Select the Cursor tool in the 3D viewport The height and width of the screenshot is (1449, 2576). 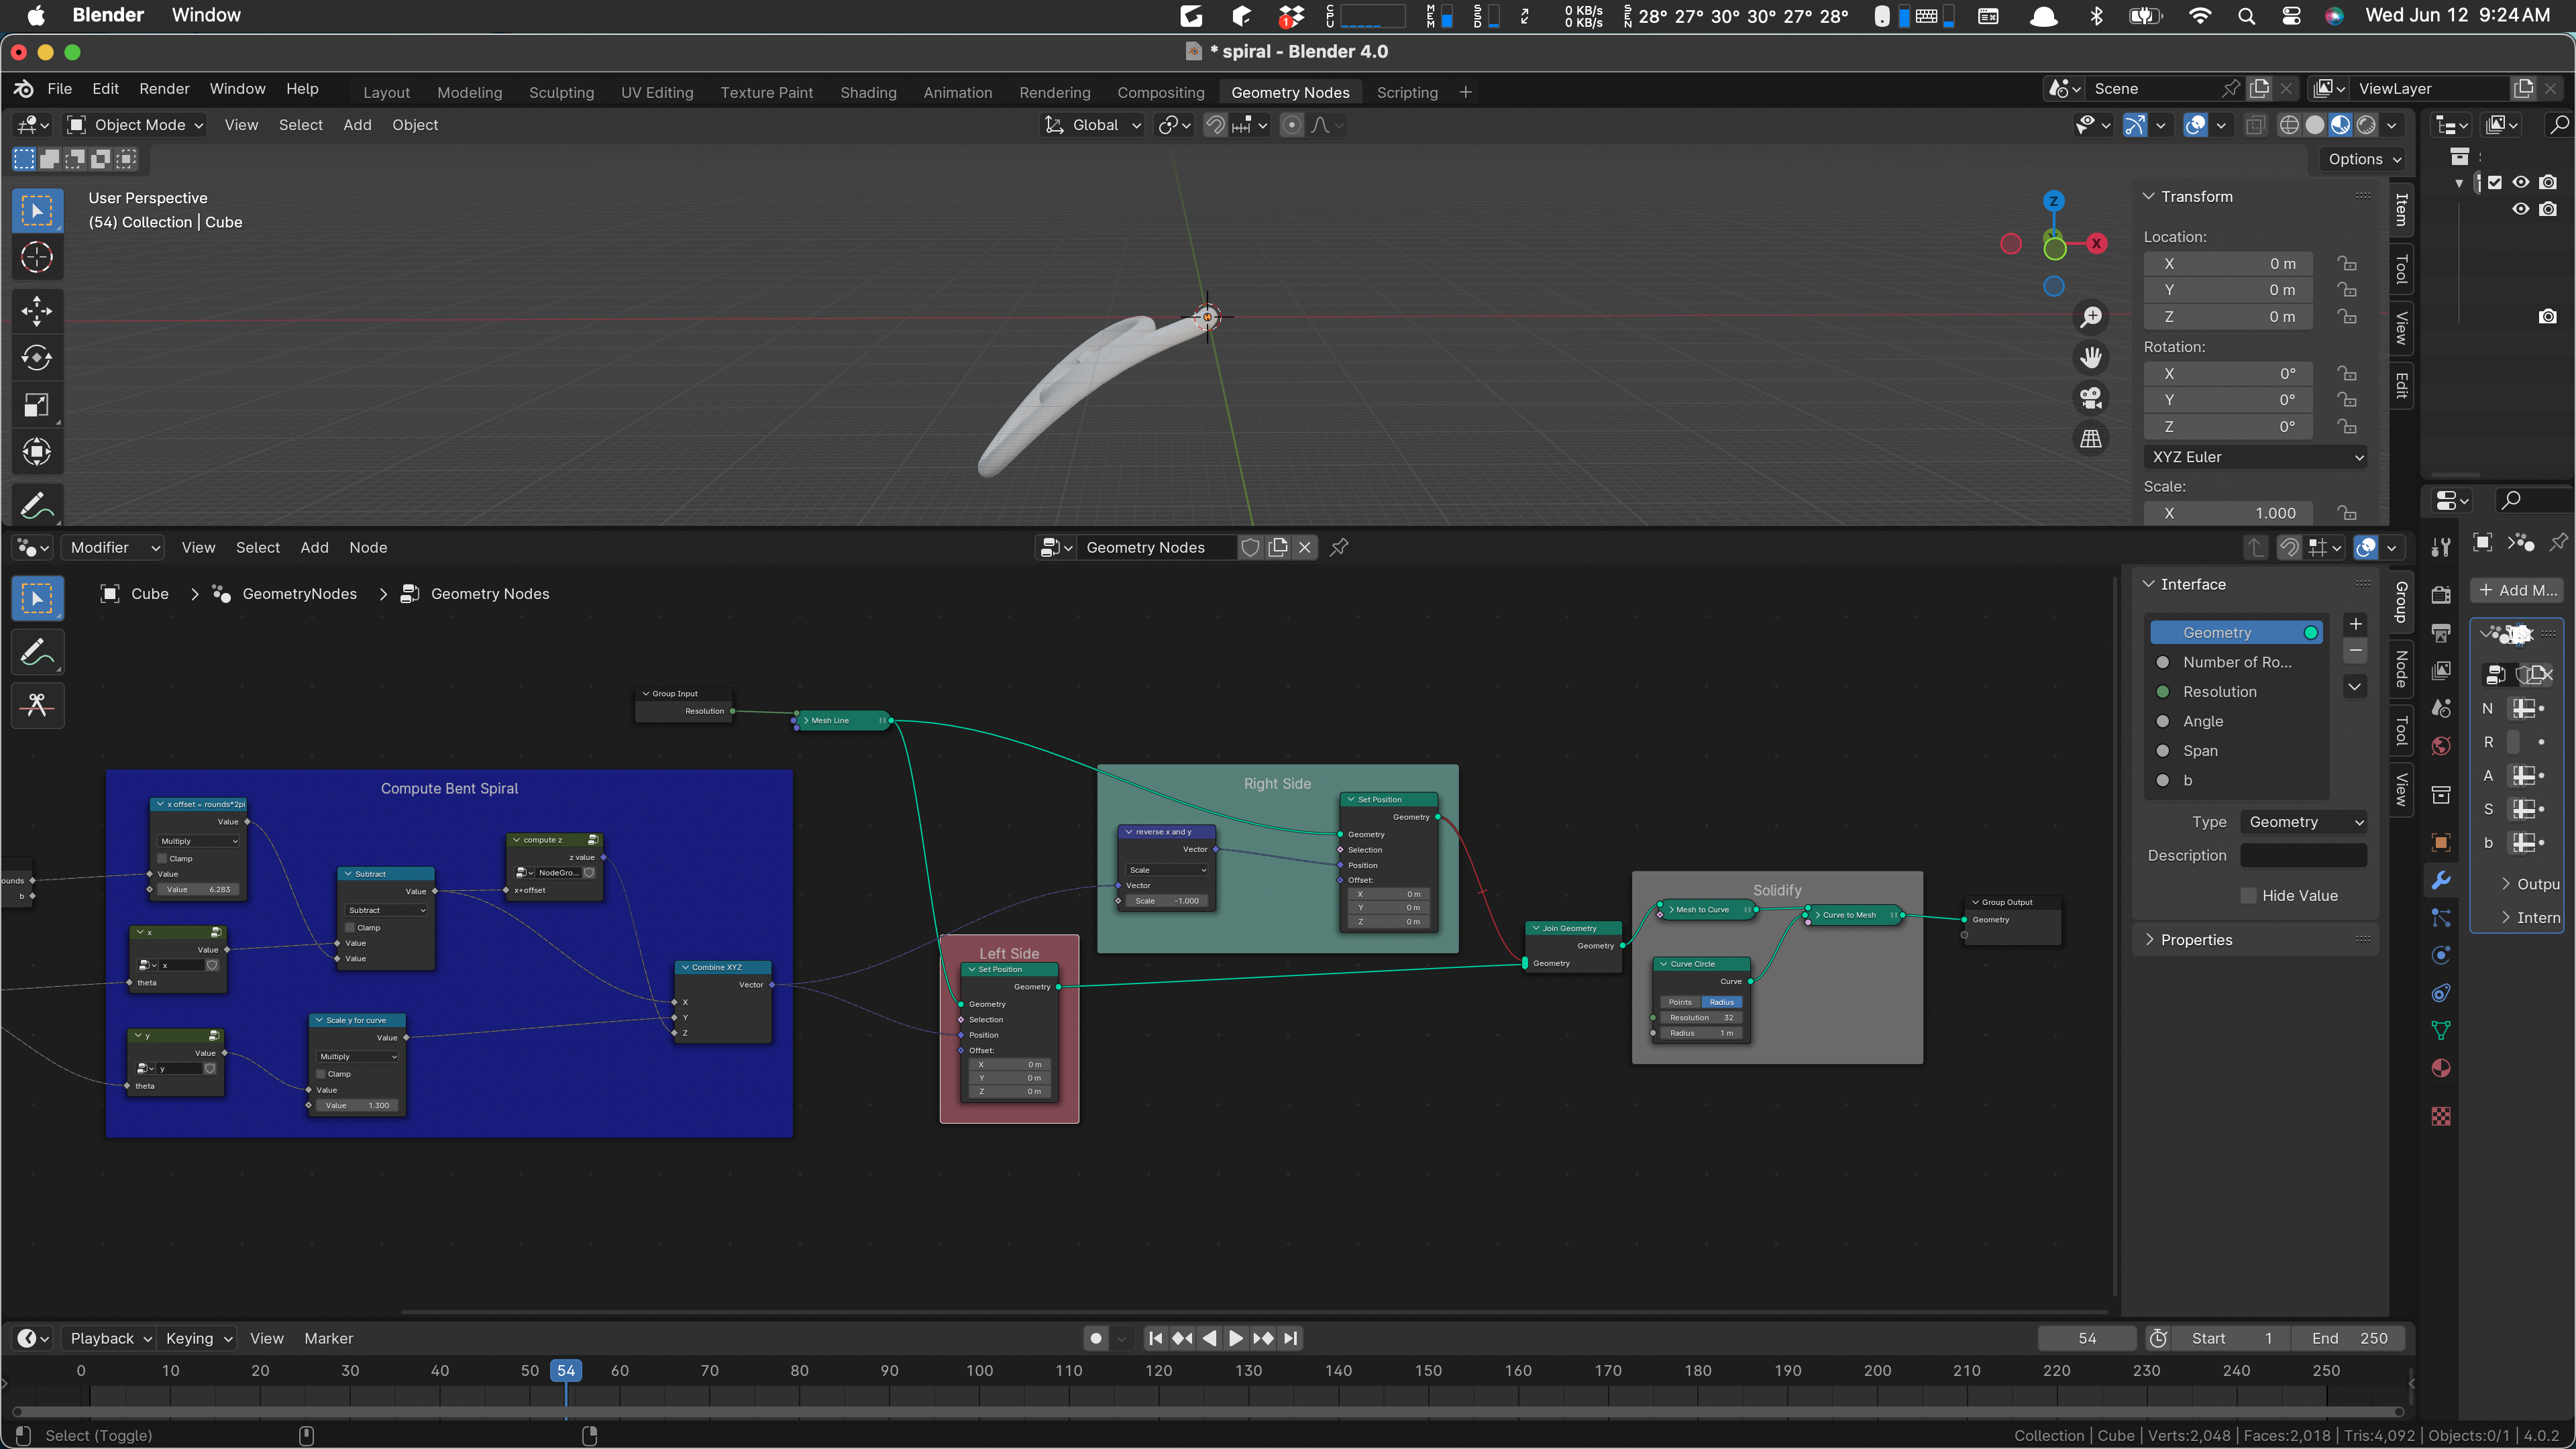coord(37,258)
